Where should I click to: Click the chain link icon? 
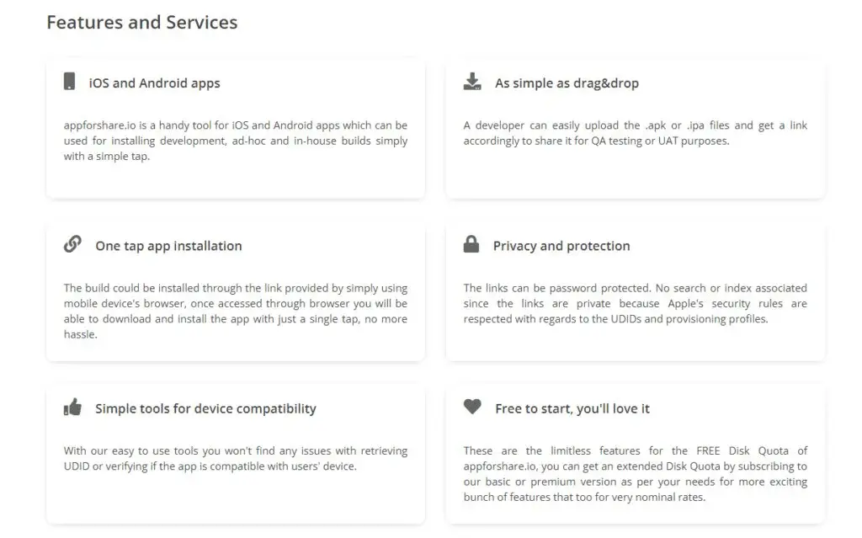[72, 243]
